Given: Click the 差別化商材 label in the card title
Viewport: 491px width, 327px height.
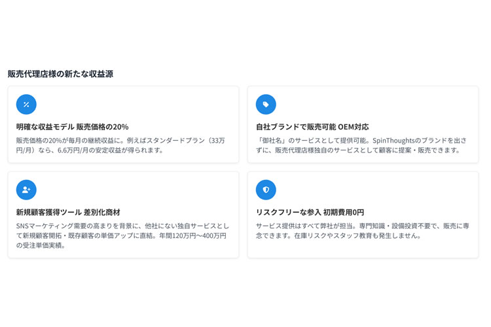Looking at the screenshot, I should point(102,213).
